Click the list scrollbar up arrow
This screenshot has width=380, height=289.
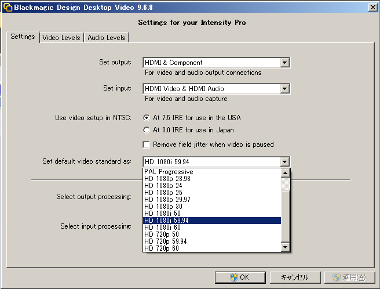coord(285,173)
